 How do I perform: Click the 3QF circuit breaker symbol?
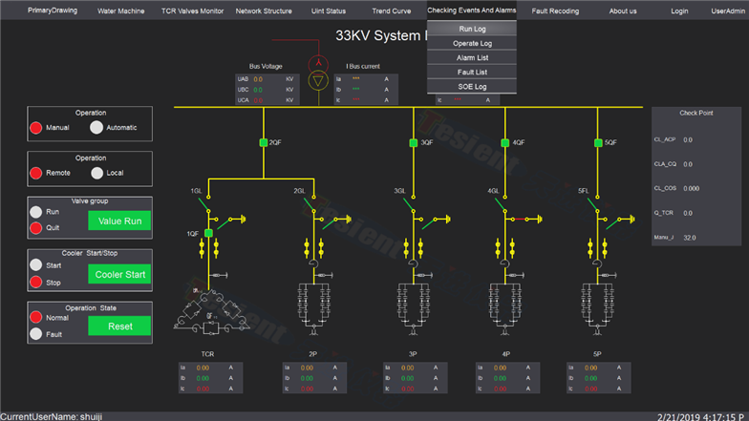[x=415, y=142]
